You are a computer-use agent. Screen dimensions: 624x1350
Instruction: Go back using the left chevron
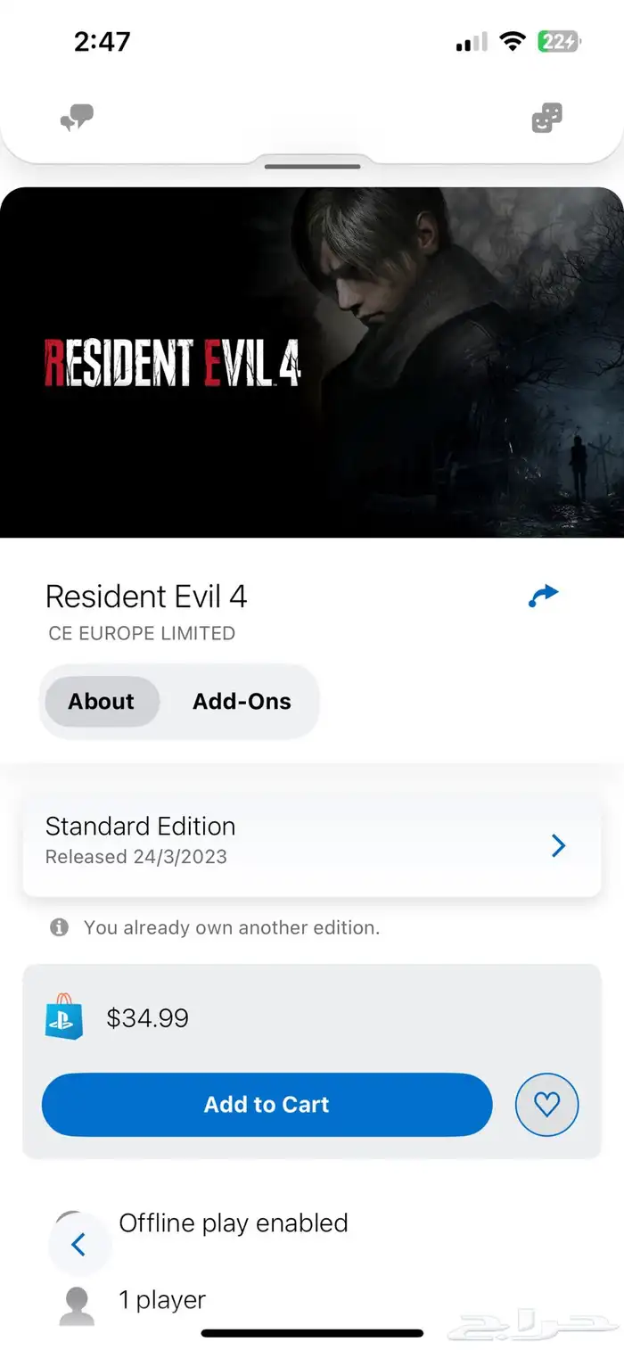[x=78, y=1244]
